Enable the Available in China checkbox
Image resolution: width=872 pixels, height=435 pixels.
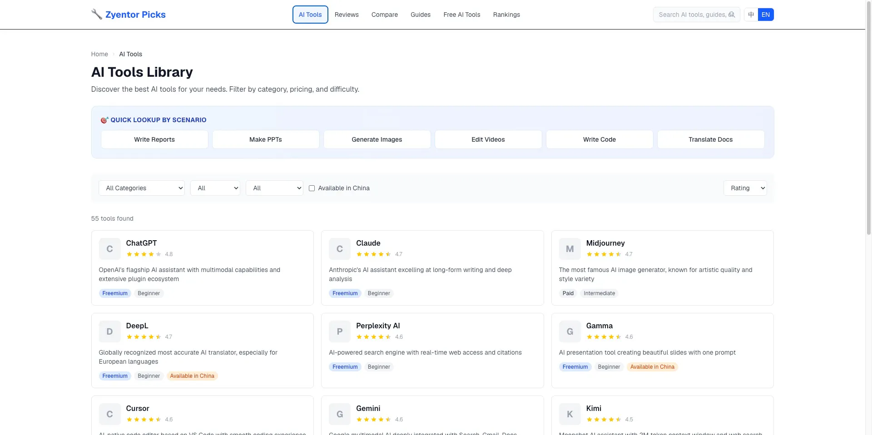[312, 188]
